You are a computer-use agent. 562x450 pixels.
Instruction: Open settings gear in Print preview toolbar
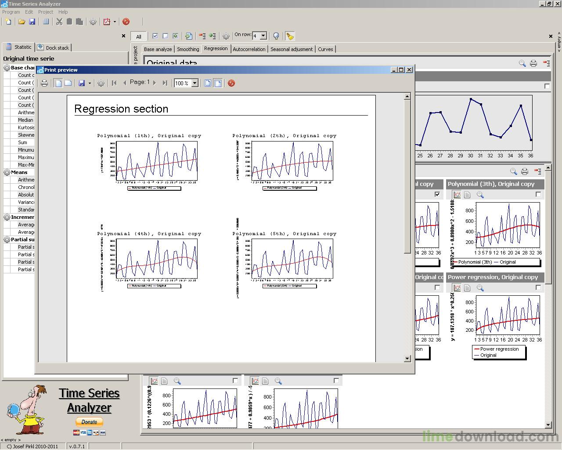tap(101, 83)
